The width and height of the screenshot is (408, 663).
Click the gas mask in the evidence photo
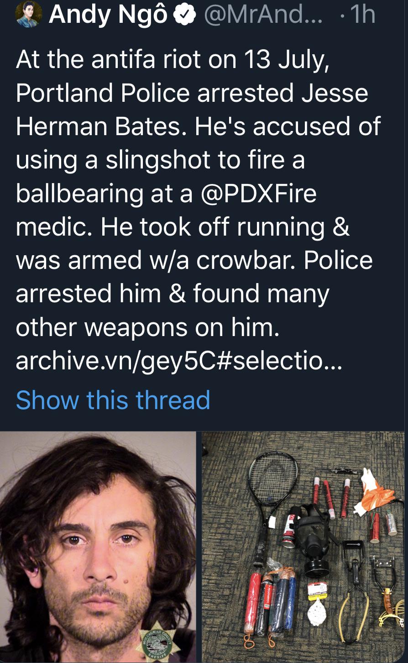click(315, 540)
